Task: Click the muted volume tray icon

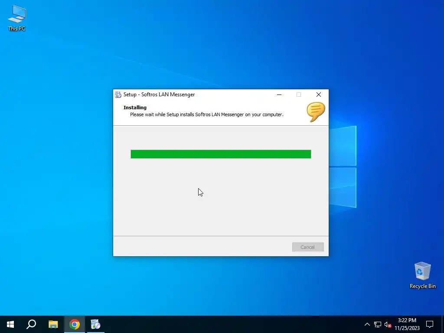Action: [388, 324]
